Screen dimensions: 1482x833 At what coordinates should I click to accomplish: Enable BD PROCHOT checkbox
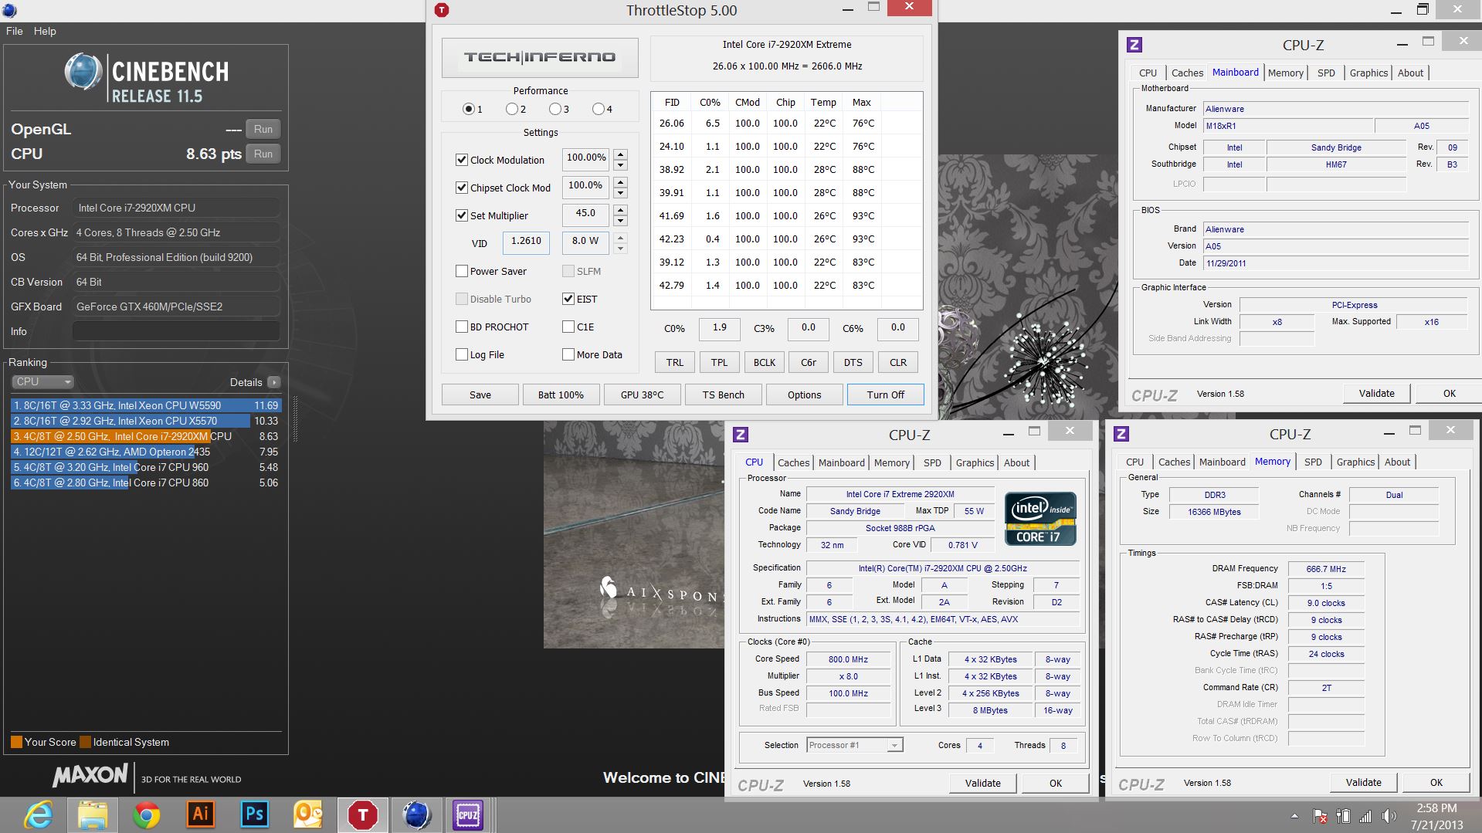click(462, 327)
